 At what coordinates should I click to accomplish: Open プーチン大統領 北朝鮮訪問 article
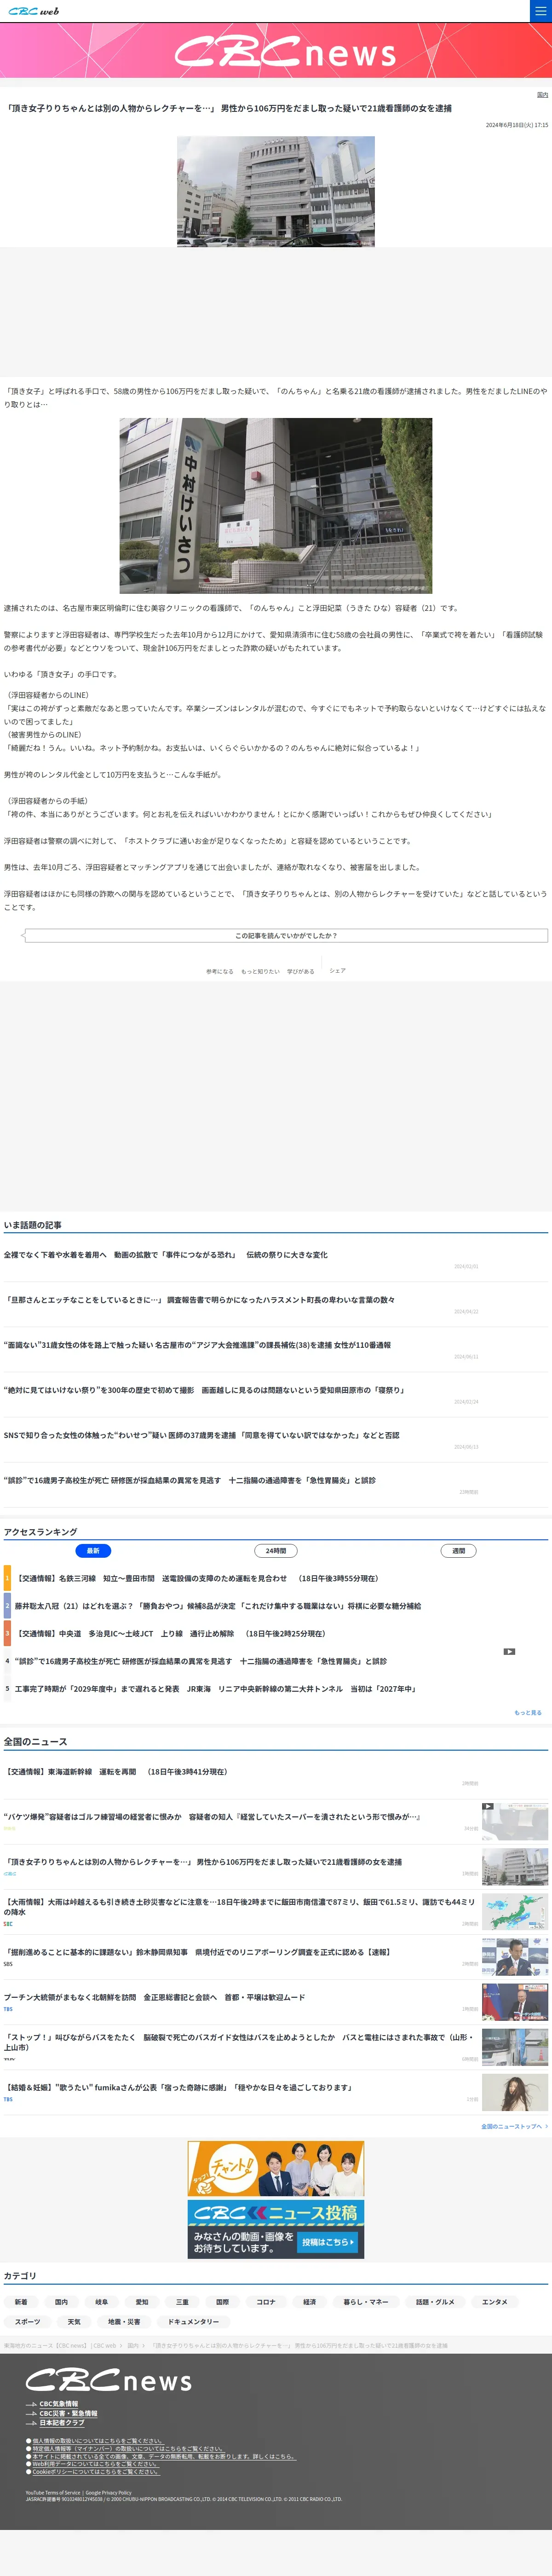tap(154, 1997)
